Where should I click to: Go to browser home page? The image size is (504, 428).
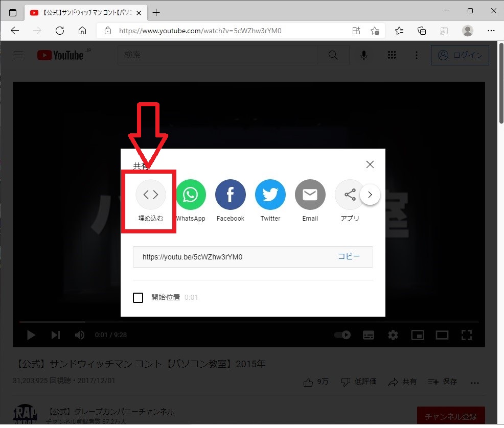pyautogui.click(x=82, y=31)
